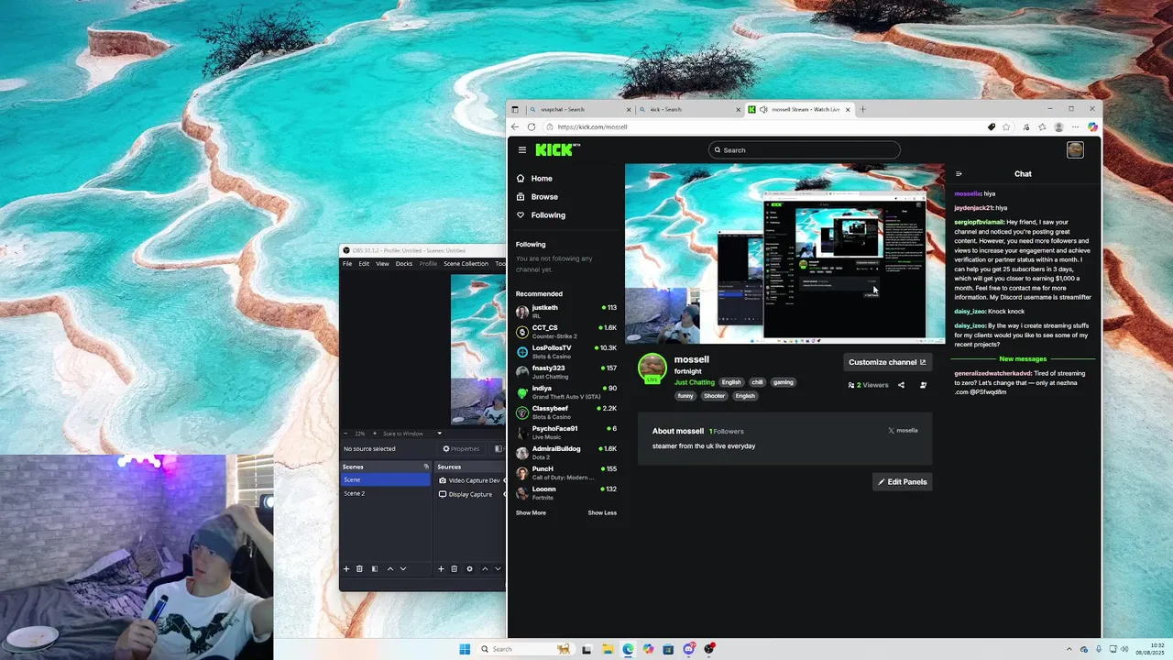Click the Kick search box
The width and height of the screenshot is (1173, 660).
coord(804,149)
